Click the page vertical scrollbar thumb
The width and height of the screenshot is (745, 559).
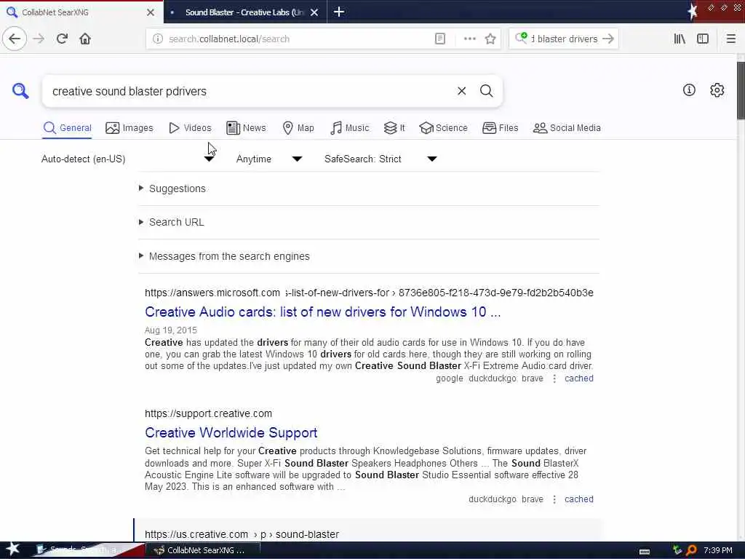tap(741, 90)
